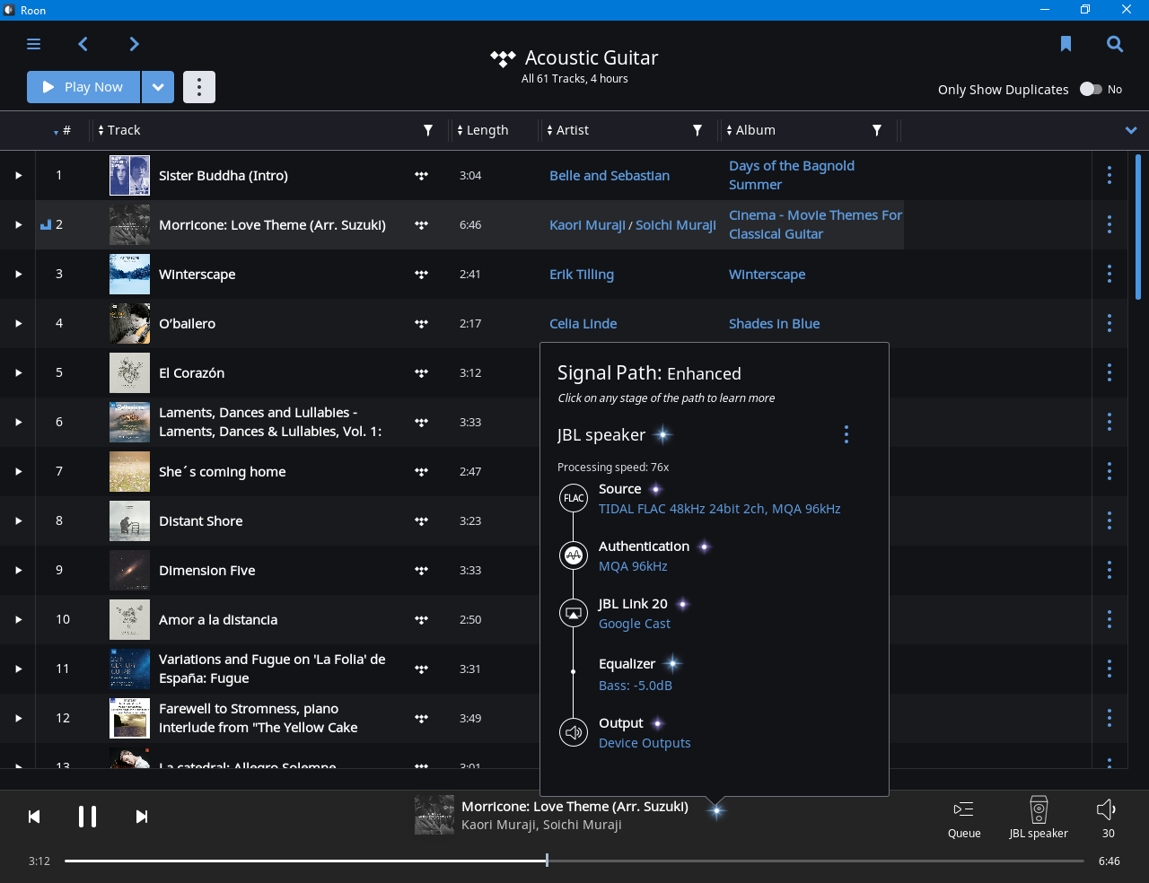The image size is (1149, 883).
Task: Open artist Belle and Sebastian
Action: pos(610,176)
